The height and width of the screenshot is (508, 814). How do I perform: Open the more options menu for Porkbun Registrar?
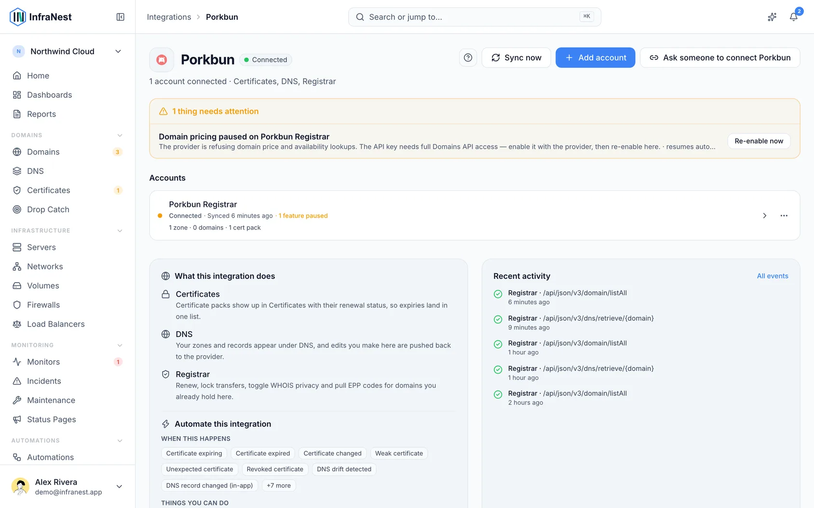[x=784, y=216]
